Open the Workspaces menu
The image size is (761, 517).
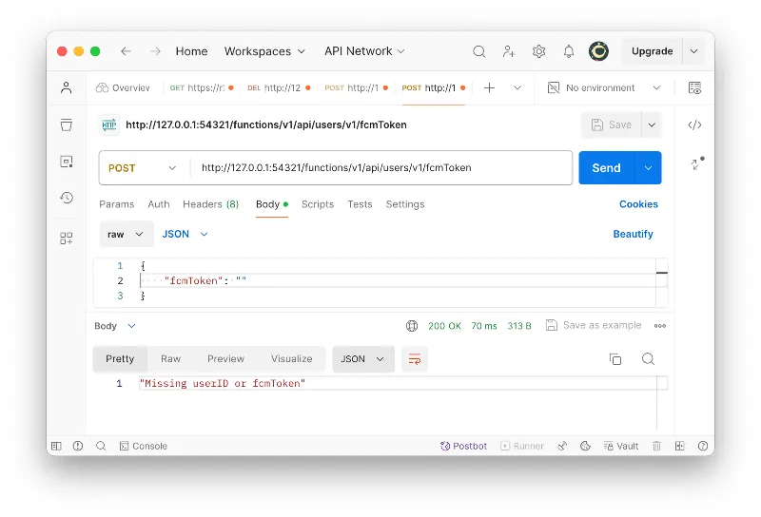(x=264, y=51)
